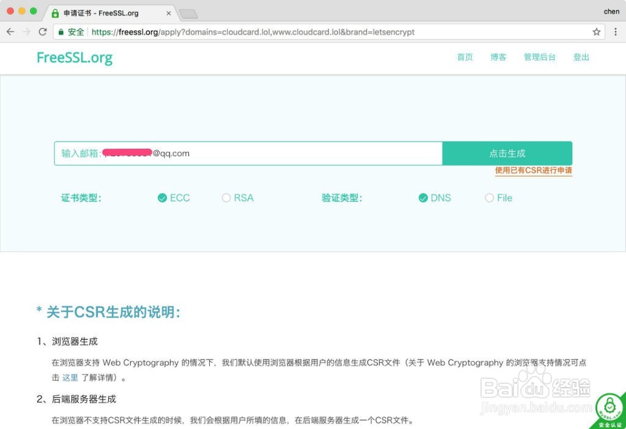Open the 管理后台 navigation item
This screenshot has height=429, width=626.
pyautogui.click(x=540, y=57)
